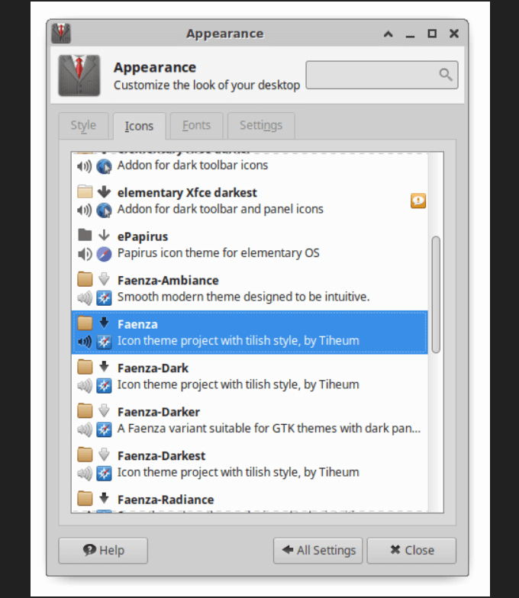Click the folder icon of Faenza-Darker
This screenshot has height=598, width=519.
pos(85,410)
